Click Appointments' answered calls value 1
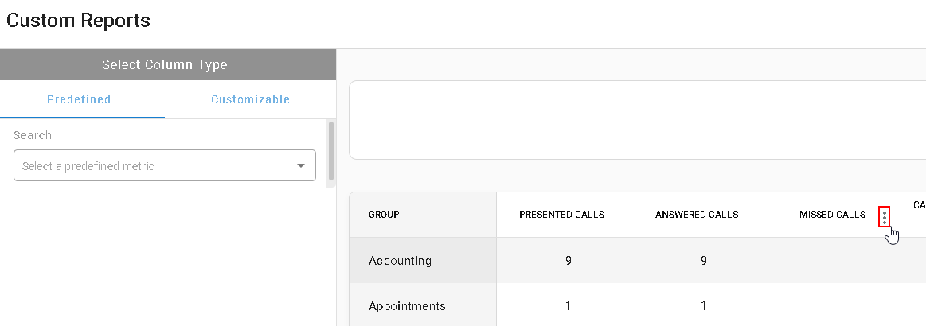 click(x=703, y=306)
